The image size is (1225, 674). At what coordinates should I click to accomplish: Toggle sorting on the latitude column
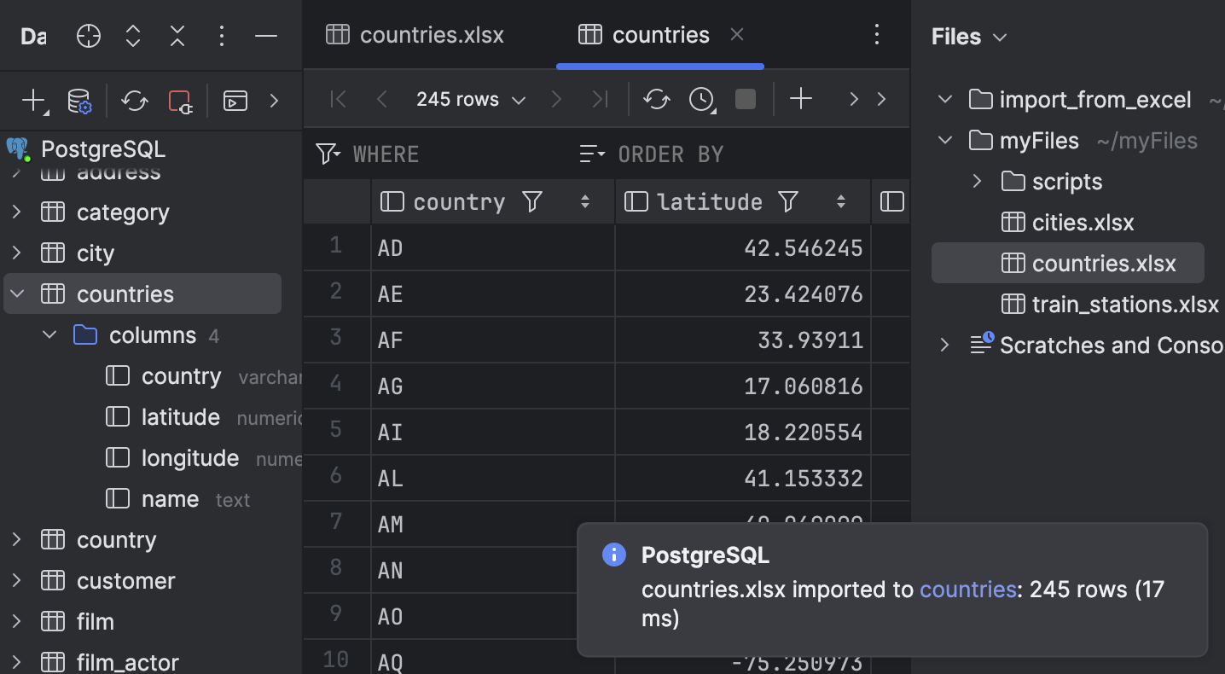pos(840,201)
